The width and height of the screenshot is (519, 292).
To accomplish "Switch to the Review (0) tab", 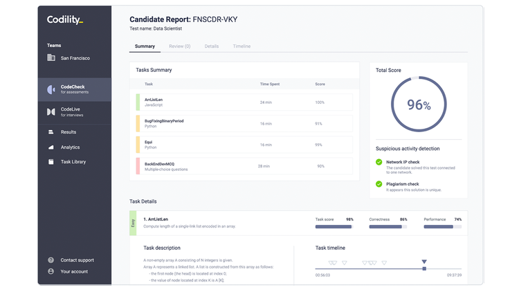I will (180, 46).
